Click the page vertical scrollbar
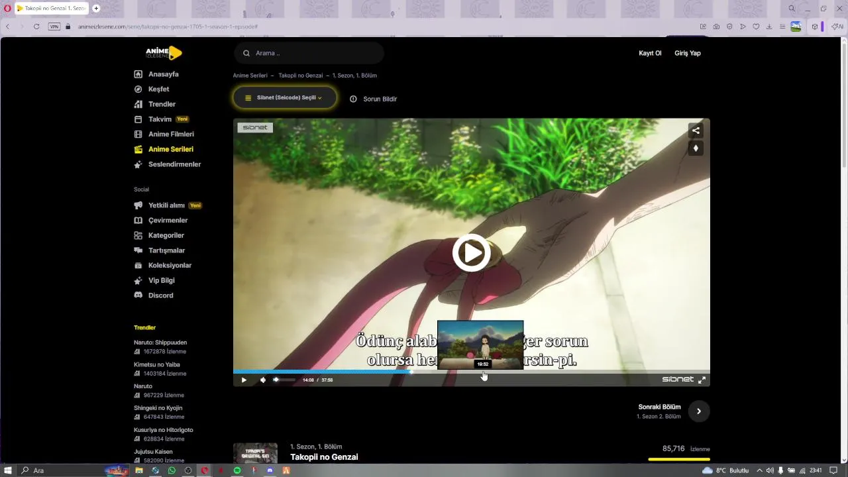Screen dimensions: 848x477 [844, 106]
